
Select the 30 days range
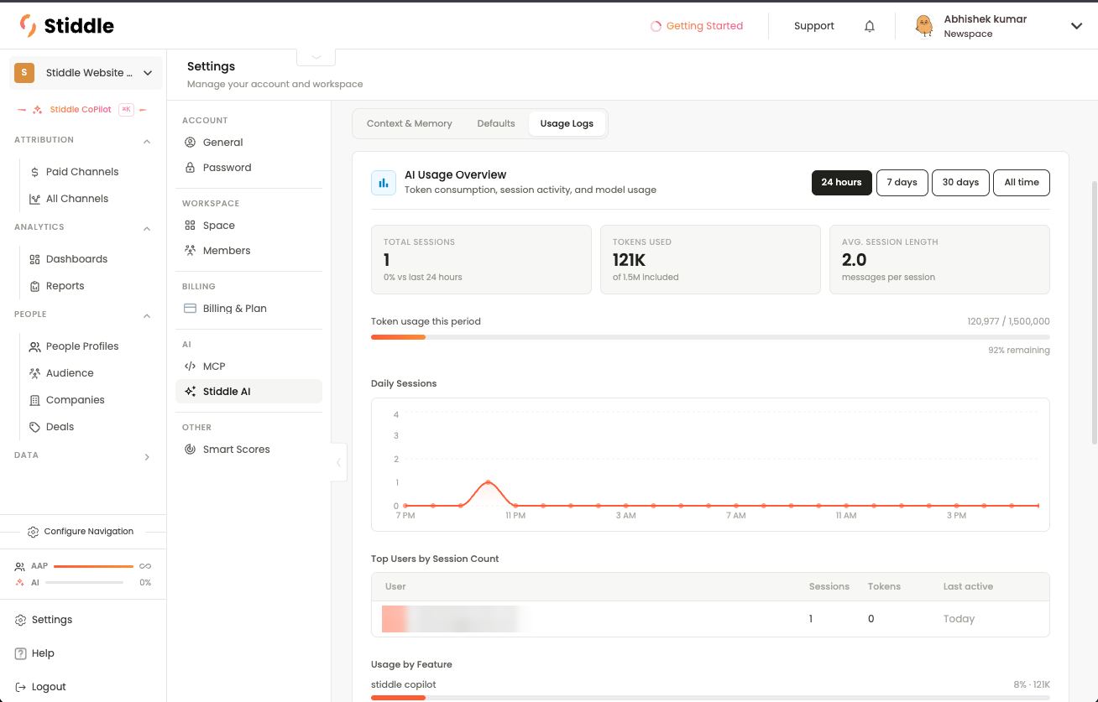pyautogui.click(x=960, y=183)
